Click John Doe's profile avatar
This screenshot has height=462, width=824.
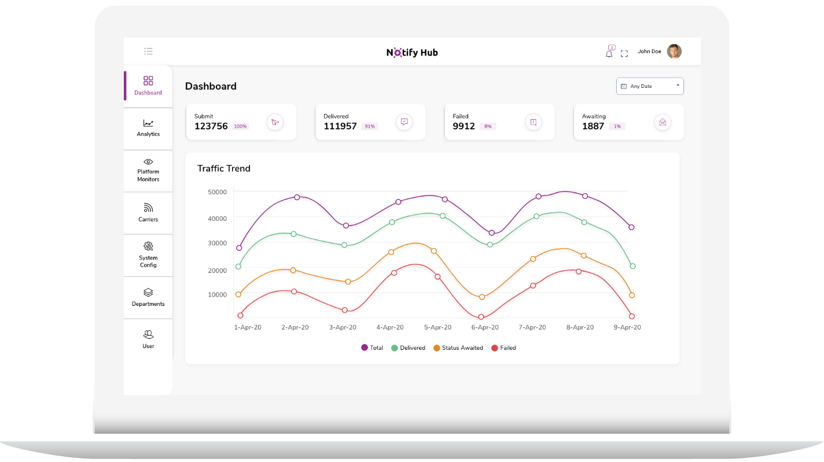coord(674,51)
